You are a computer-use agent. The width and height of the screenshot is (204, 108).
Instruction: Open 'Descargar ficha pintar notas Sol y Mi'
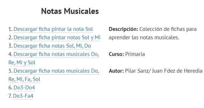57,38
